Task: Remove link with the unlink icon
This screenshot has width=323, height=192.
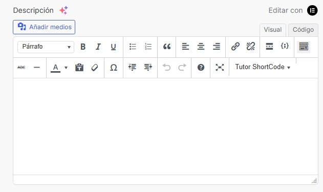Action: (x=251, y=47)
